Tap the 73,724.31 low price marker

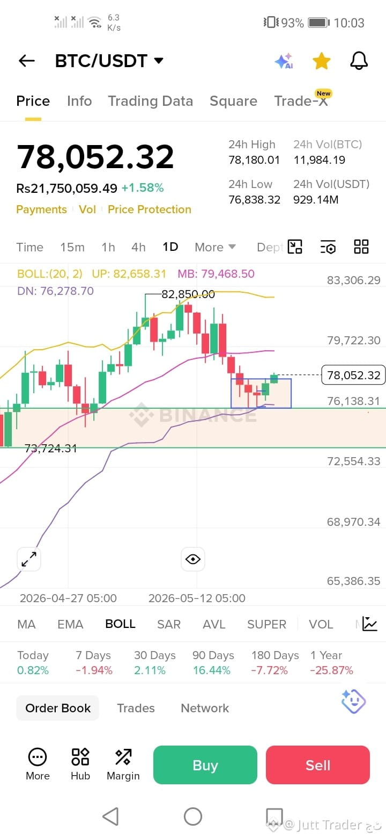pyautogui.click(x=51, y=448)
